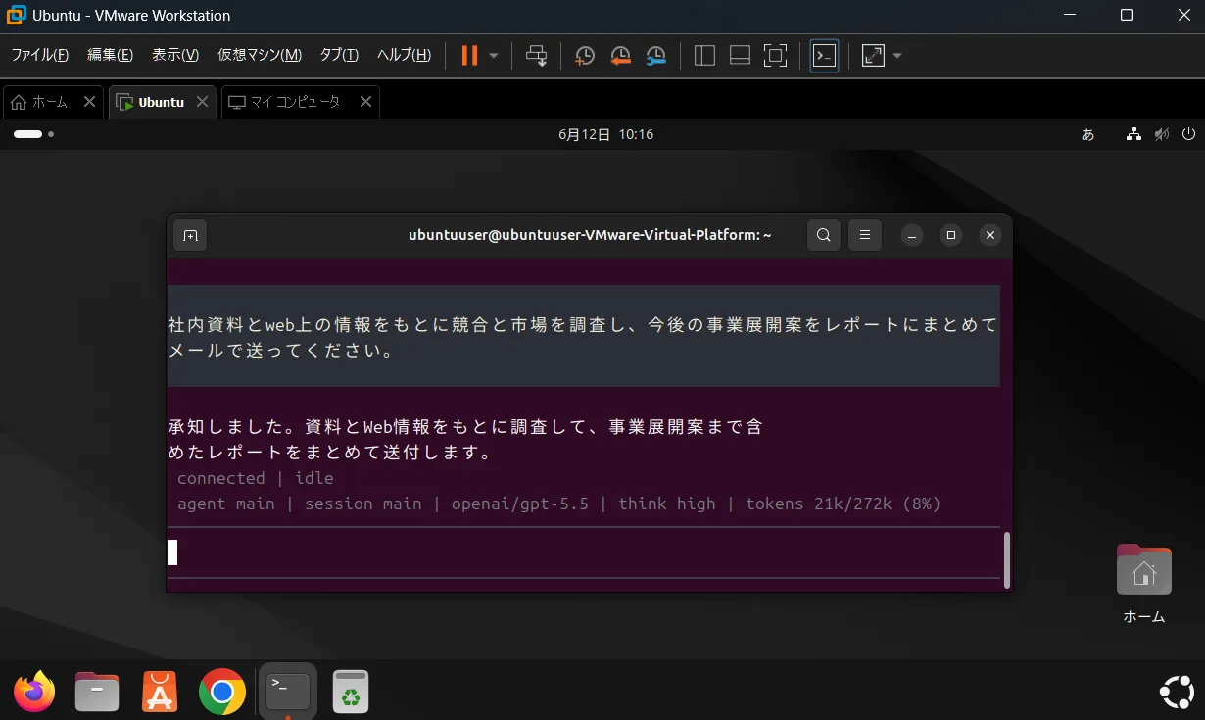This screenshot has width=1205, height=720.
Task: Open Show Applications Ubuntu logo button
Action: coord(1177,693)
